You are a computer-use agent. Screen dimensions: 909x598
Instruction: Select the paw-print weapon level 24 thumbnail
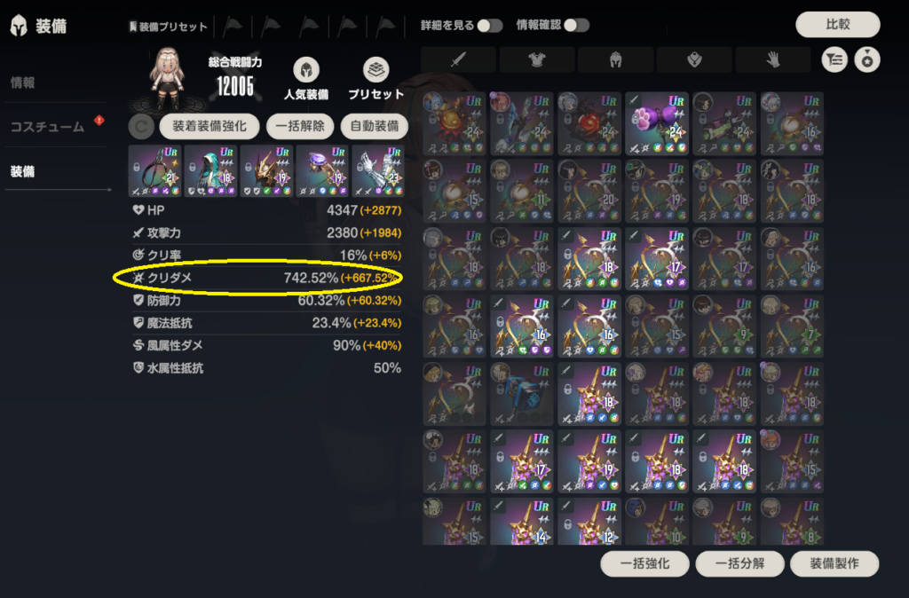(657, 122)
